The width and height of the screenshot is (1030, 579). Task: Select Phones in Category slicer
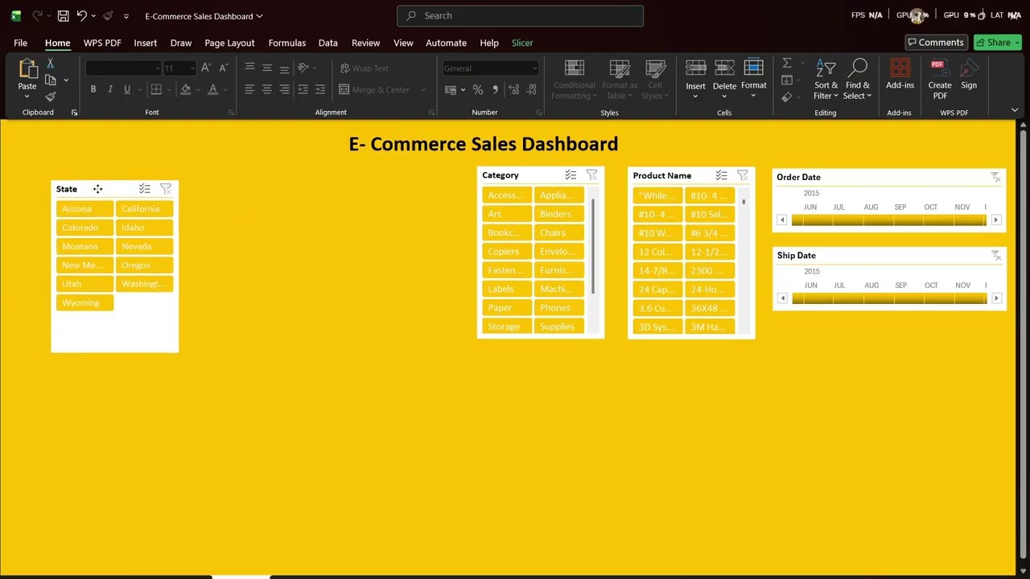tap(558, 308)
